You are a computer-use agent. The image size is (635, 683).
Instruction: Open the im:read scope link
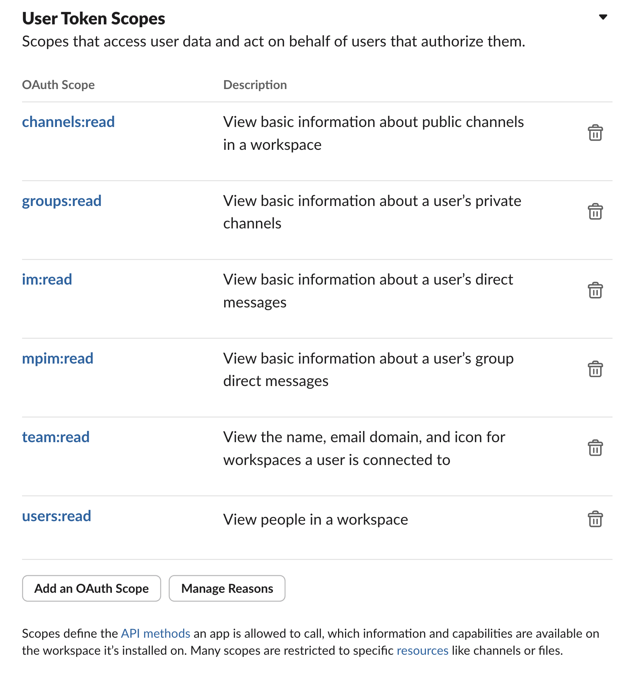[x=47, y=280]
